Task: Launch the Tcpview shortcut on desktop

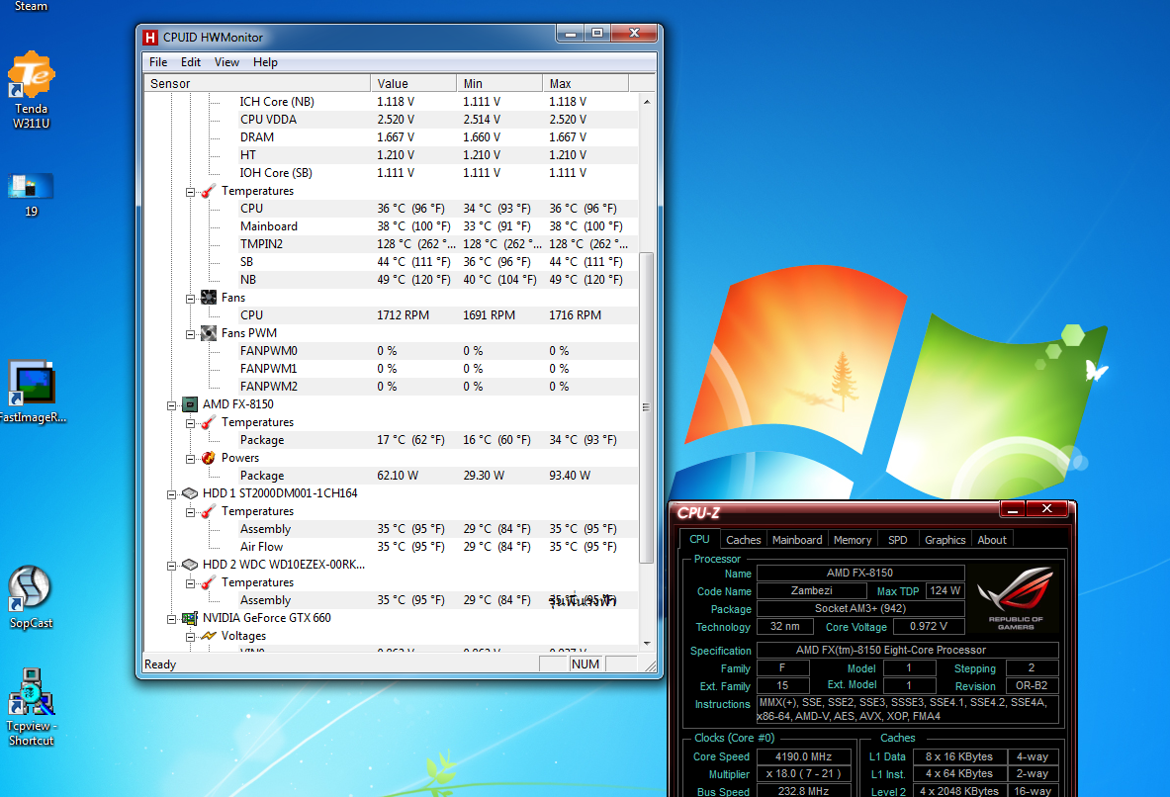Action: click(x=31, y=707)
